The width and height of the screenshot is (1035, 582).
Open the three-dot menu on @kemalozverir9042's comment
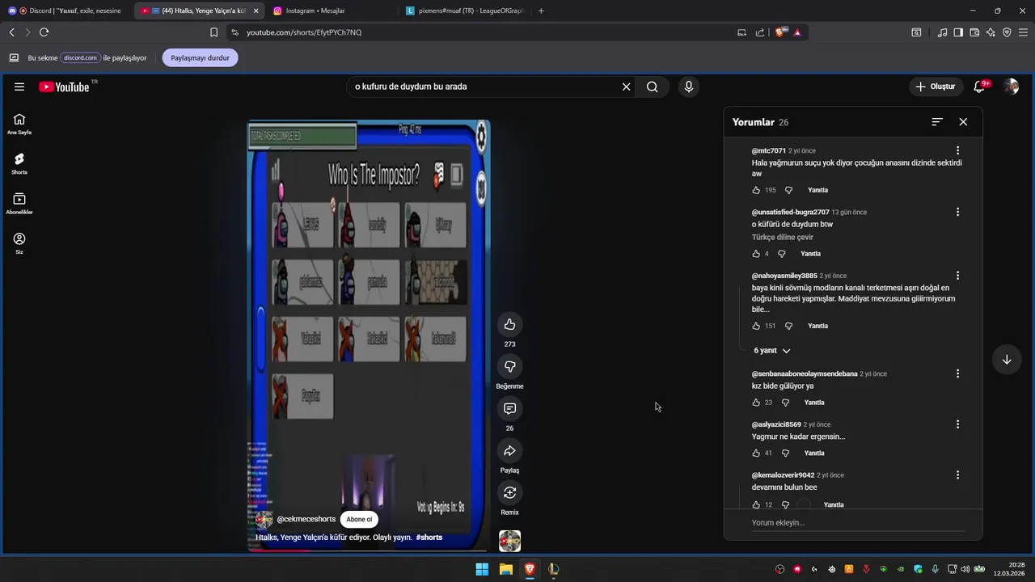point(957,475)
